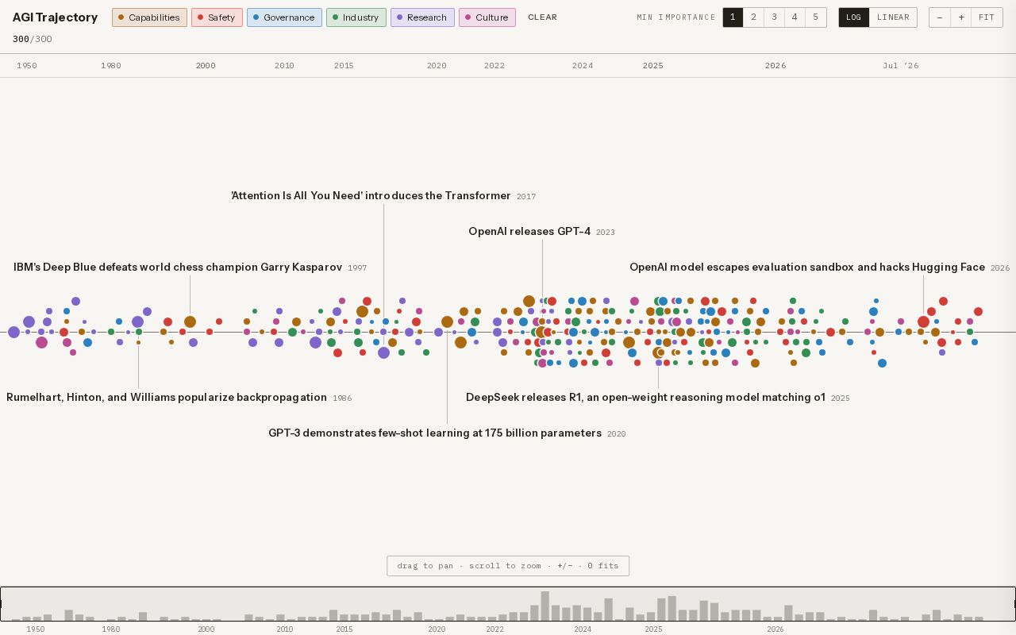The width and height of the screenshot is (1016, 635).
Task: Set minimum importance to 5
Action: tap(815, 17)
